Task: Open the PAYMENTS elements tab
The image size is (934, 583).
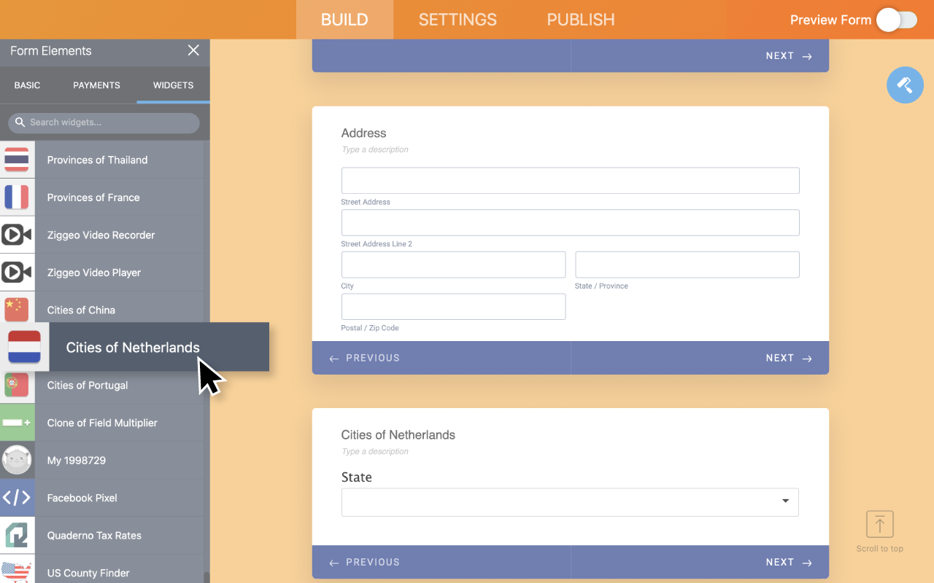Action: (x=96, y=85)
